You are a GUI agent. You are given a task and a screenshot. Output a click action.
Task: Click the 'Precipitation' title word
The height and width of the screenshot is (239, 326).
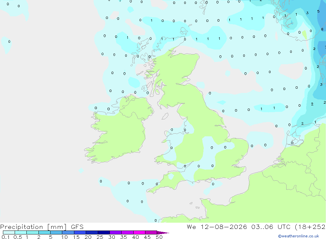pos(22,227)
